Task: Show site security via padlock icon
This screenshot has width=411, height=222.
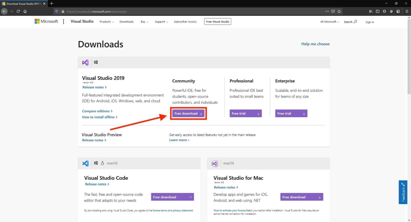Action: (63, 11)
